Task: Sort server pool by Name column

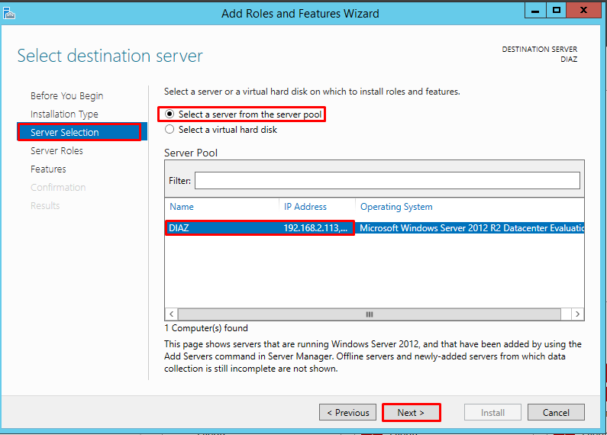Action: pyautogui.click(x=182, y=207)
